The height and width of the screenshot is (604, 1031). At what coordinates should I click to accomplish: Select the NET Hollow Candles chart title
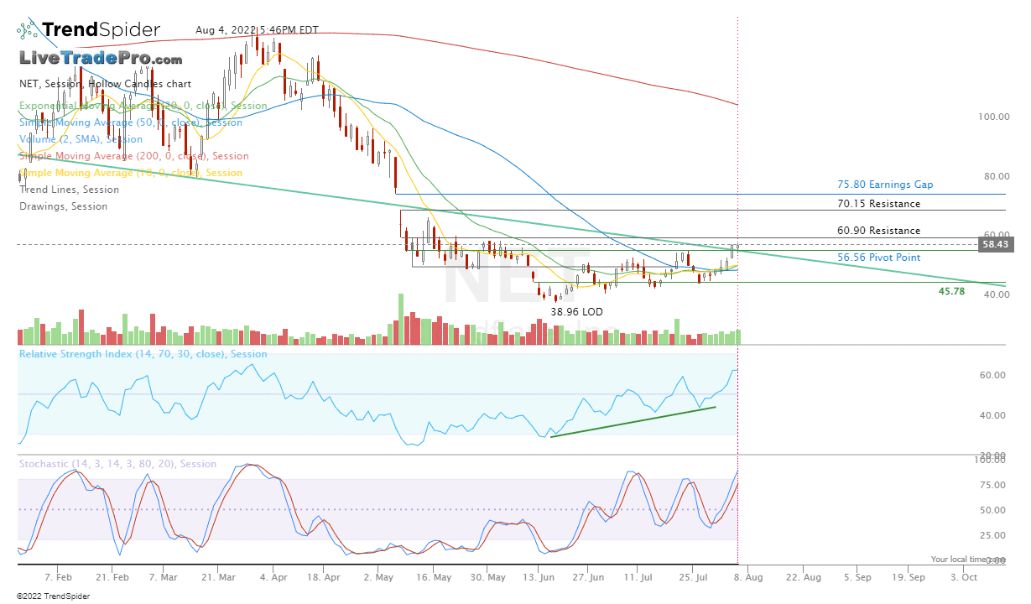tap(104, 84)
